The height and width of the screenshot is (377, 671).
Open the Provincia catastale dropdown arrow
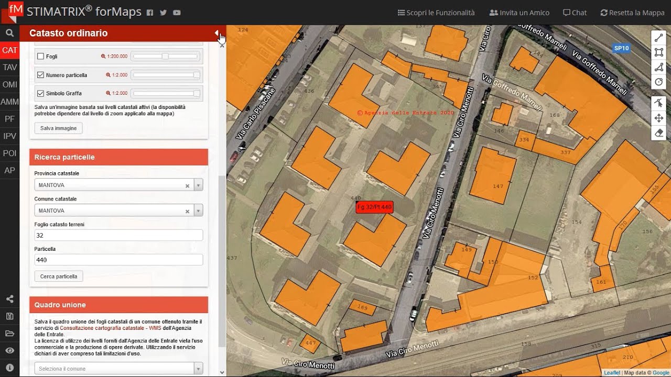(x=198, y=185)
